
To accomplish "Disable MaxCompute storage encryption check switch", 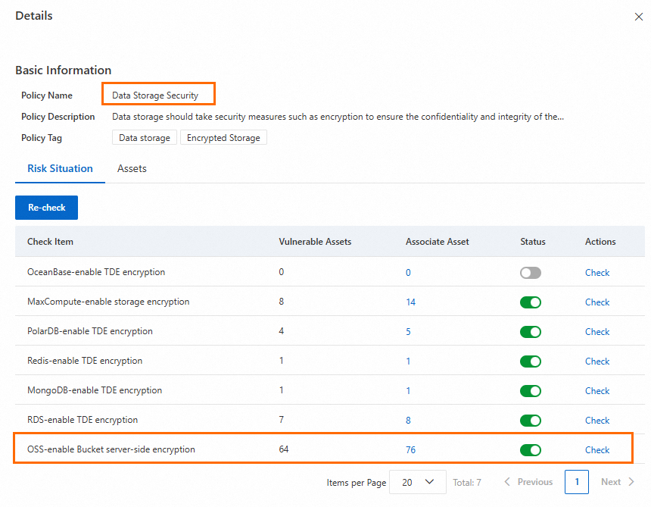I will tap(531, 302).
